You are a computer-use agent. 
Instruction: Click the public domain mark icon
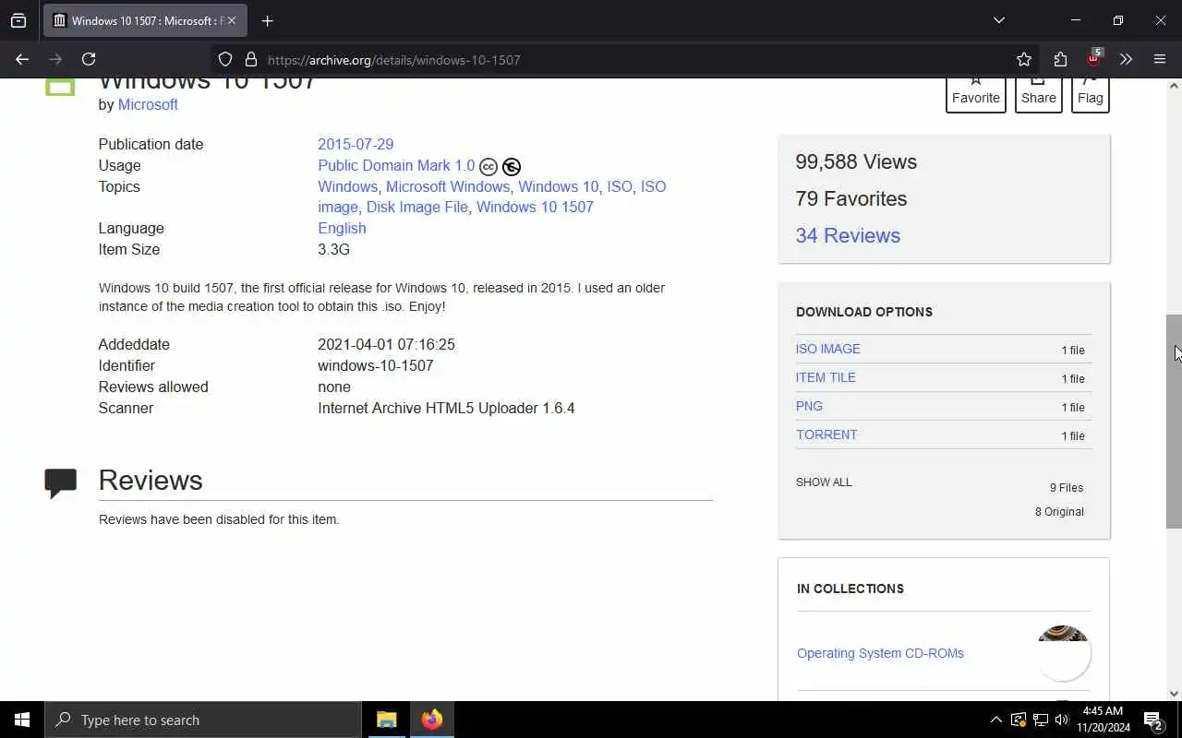pos(512,167)
